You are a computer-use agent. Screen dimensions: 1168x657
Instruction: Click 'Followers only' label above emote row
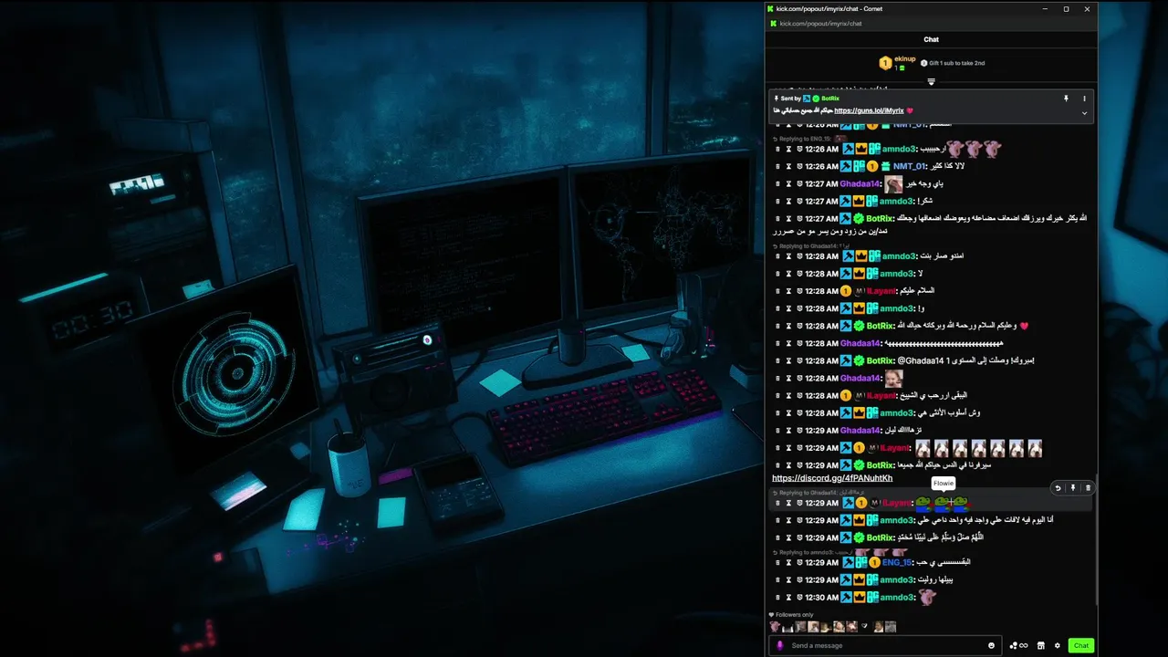click(793, 615)
